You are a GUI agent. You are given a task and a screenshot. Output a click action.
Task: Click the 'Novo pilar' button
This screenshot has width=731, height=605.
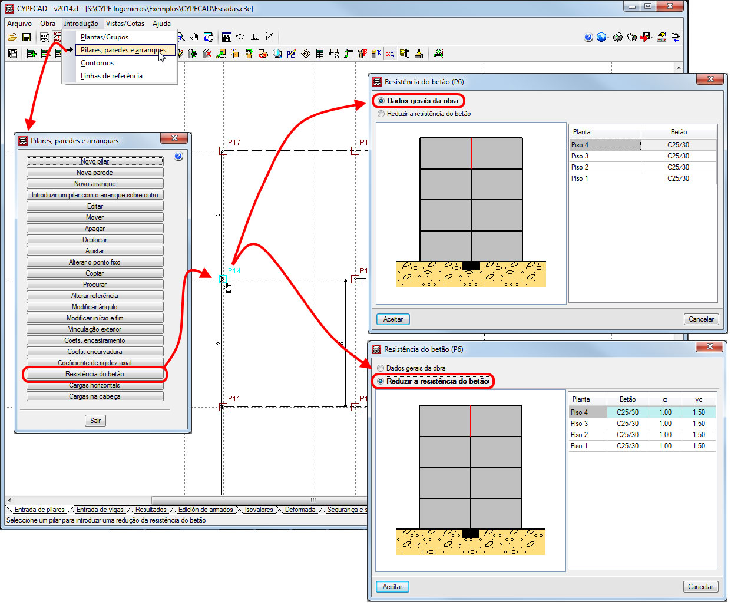95,161
